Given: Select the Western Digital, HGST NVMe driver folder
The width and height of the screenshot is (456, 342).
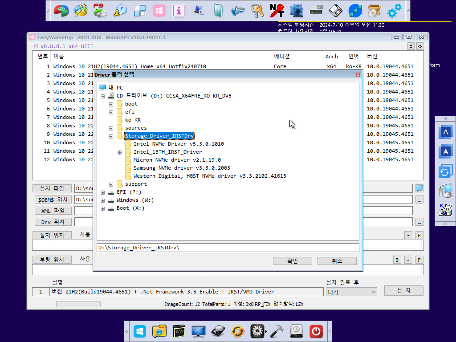Looking at the screenshot, I should click(x=210, y=176).
